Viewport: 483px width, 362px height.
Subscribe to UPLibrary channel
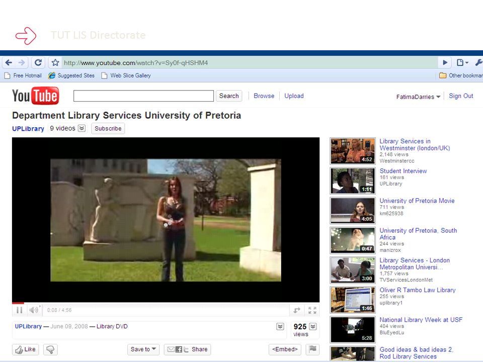[108, 128]
